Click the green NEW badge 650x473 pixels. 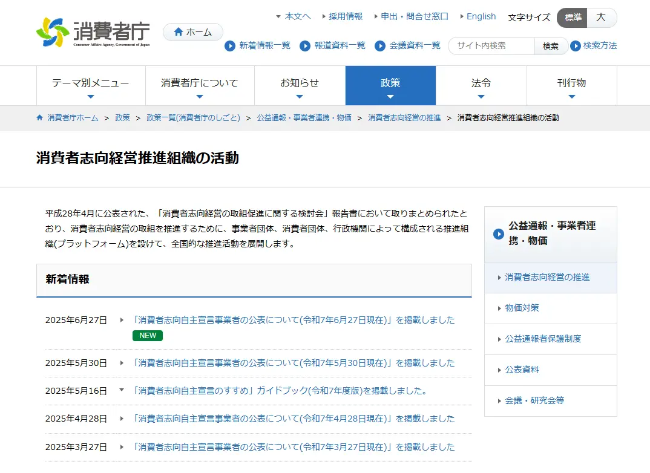tap(148, 336)
